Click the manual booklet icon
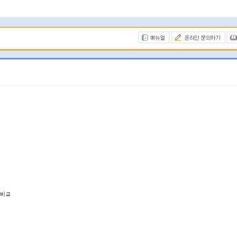The width and height of the screenshot is (237, 237). [x=145, y=38]
